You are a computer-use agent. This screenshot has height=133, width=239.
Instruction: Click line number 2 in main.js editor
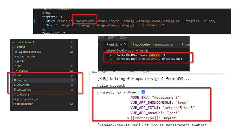coord(111,59)
